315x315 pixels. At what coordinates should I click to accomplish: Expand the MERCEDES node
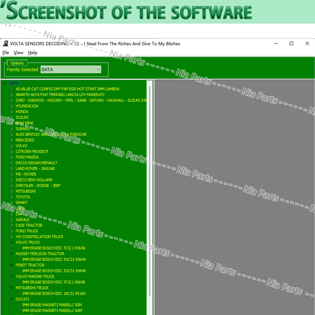[x=12, y=140]
